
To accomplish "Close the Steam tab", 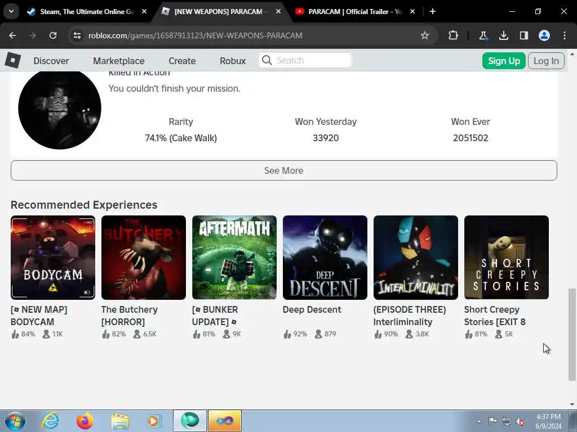I will click(144, 11).
